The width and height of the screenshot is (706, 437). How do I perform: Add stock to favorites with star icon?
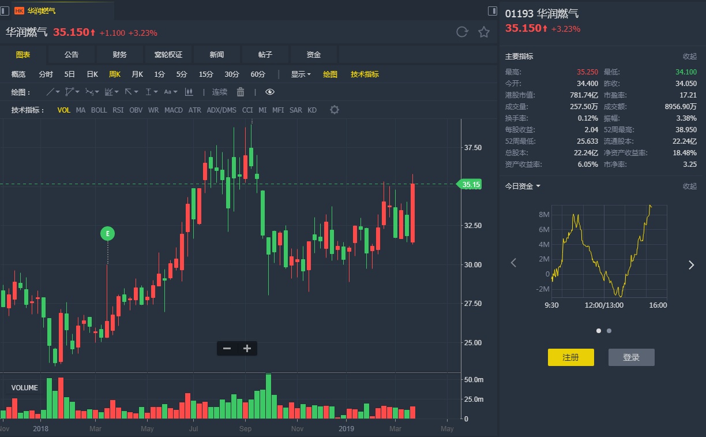point(484,32)
